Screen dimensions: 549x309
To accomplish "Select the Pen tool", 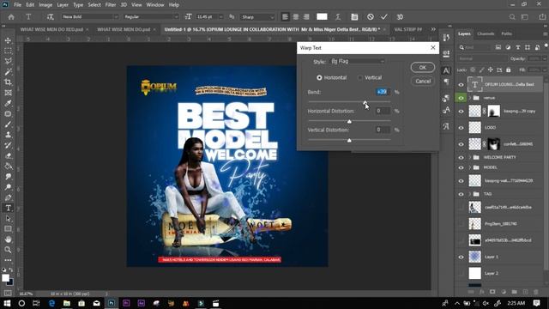I will coord(8,197).
